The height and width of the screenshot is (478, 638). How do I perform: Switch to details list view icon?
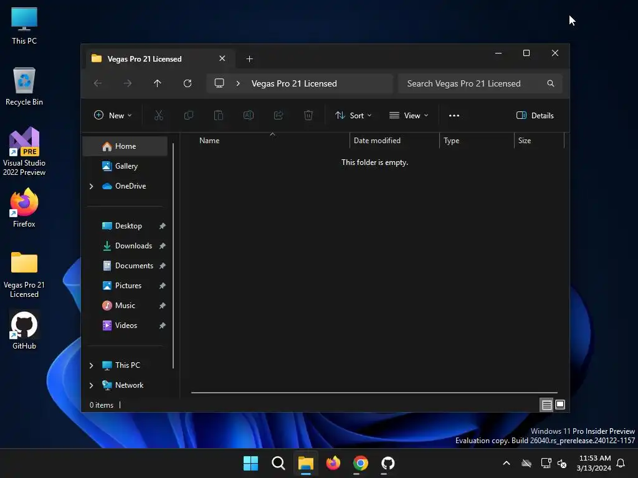546,405
